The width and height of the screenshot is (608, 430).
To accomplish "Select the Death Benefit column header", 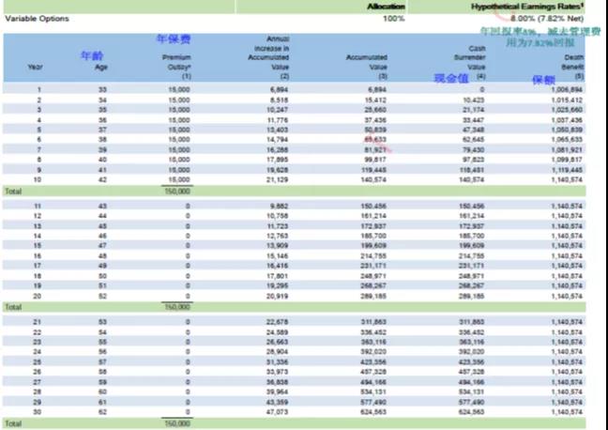I will coord(566,68).
